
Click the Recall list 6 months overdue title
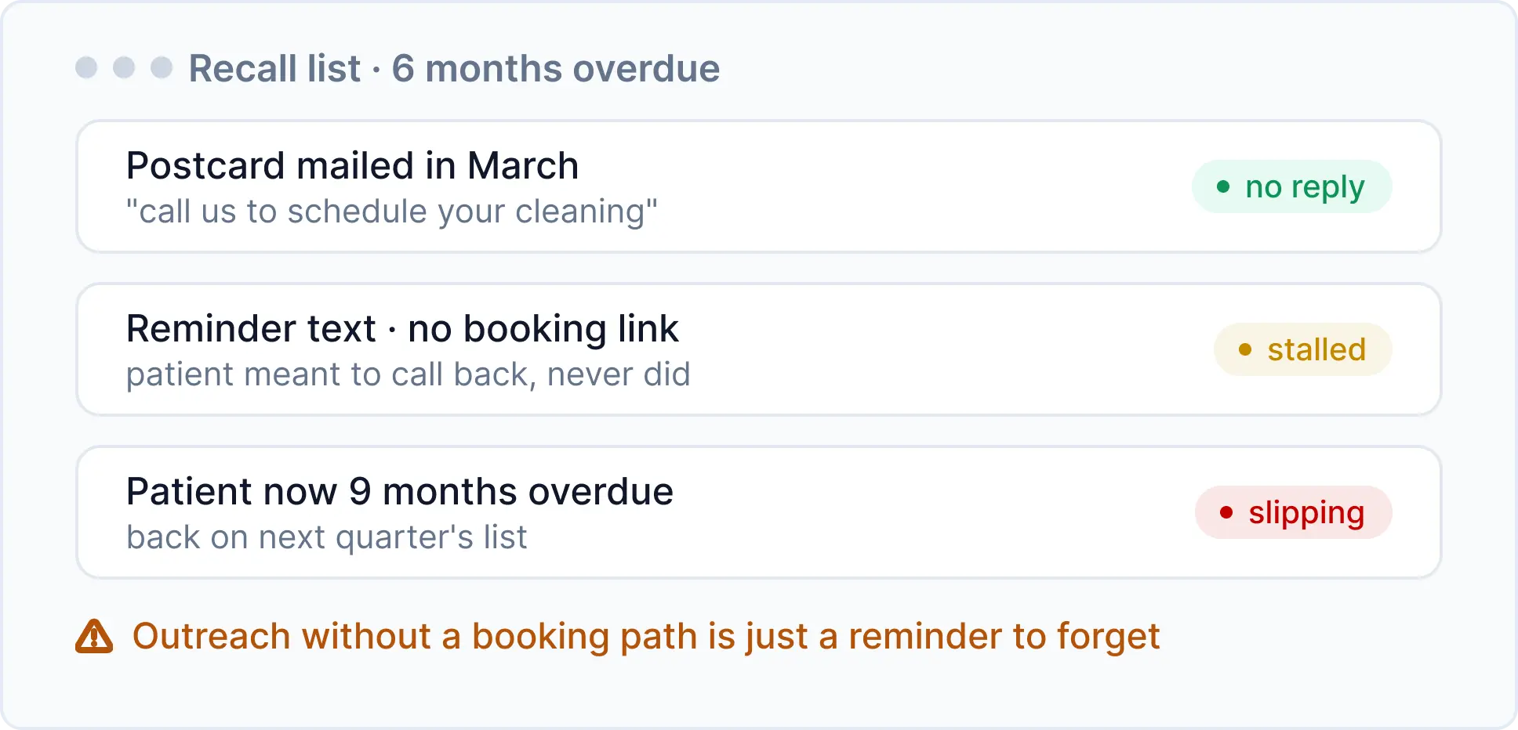pyautogui.click(x=454, y=68)
